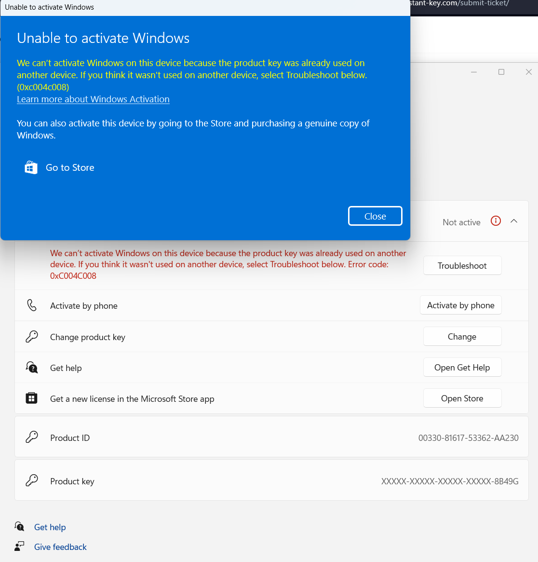Screen dimensions: 538x562
Task: Click the red info icon near Not active
Action: pos(496,221)
